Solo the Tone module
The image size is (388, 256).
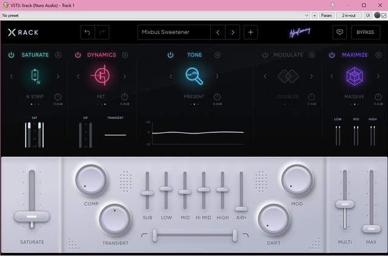click(x=218, y=55)
